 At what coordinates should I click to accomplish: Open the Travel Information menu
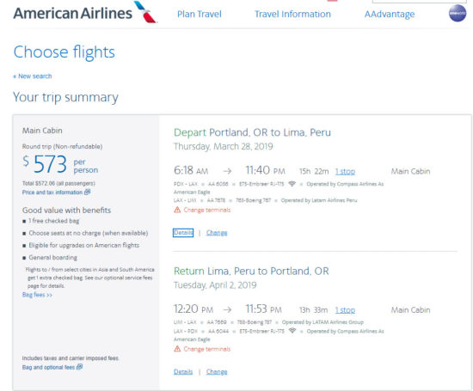click(x=292, y=14)
